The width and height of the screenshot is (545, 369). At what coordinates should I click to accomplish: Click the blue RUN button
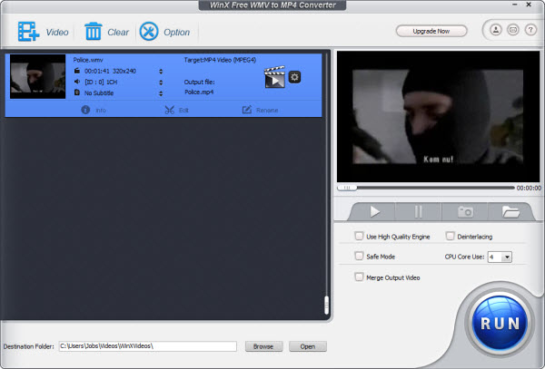(500, 323)
